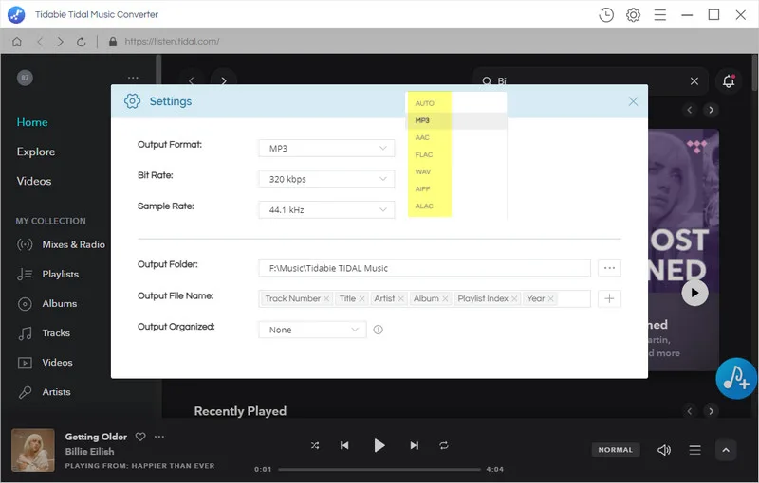This screenshot has height=483, width=759.
Task: Select AUTO format option
Action: pyautogui.click(x=456, y=103)
